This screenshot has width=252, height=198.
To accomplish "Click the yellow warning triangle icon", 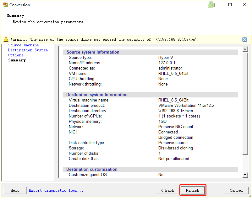I will coord(6,39).
